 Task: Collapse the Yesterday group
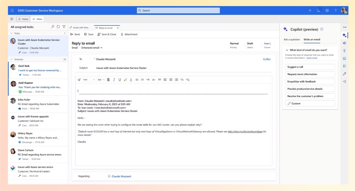[x=11, y=59]
